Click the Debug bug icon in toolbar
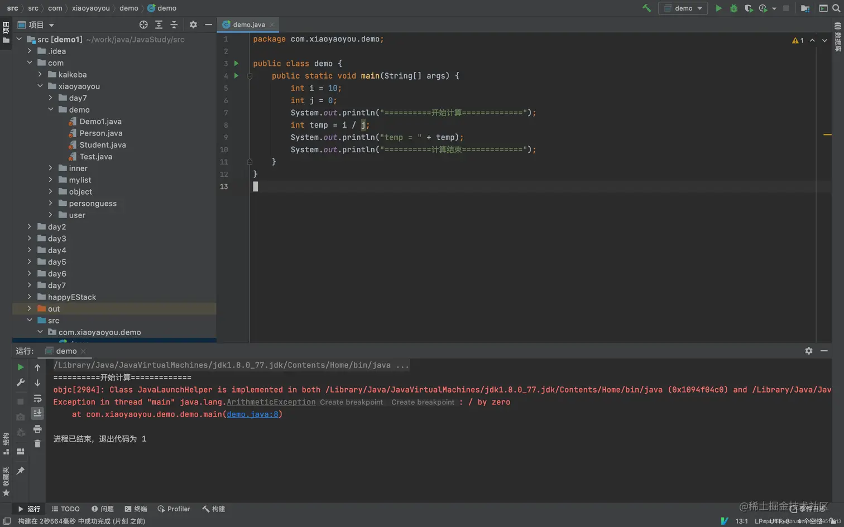Screen dimensions: 844x527 pos(733,8)
